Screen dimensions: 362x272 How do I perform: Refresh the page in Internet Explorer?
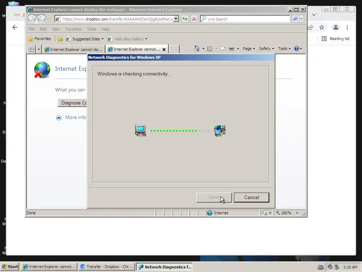pyautogui.click(x=185, y=19)
